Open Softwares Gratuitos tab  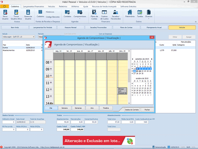coord(128,6)
